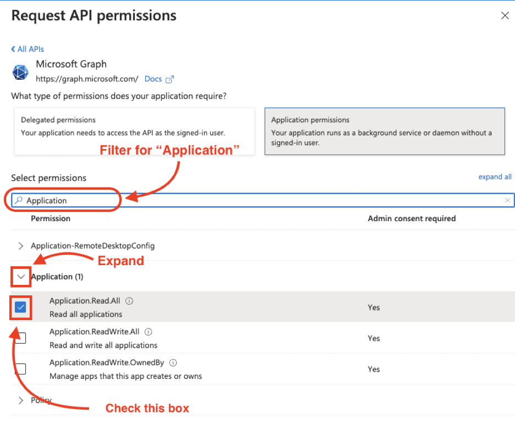This screenshot has width=515, height=440.
Task: Collapse the Application (1) permission group
Action: 20,277
